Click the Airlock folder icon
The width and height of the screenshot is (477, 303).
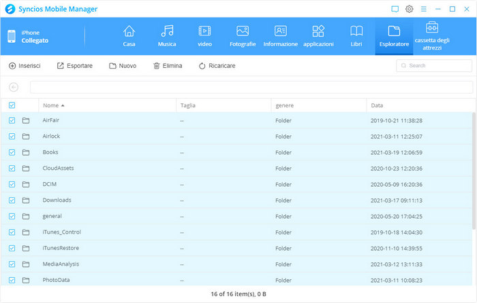[x=26, y=137]
